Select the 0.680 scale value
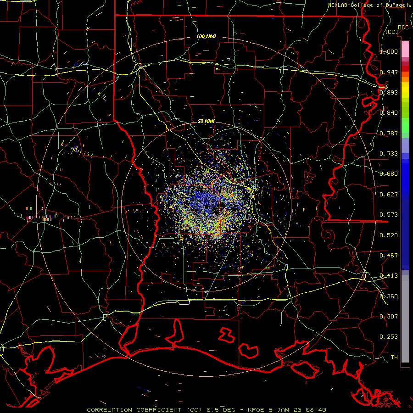This screenshot has width=413, height=413. [389, 174]
